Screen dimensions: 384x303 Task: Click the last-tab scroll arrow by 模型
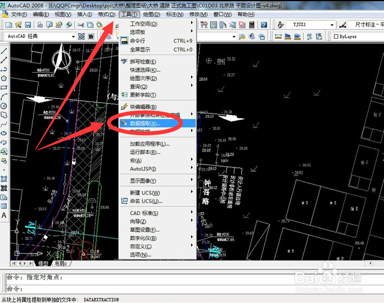point(31,263)
